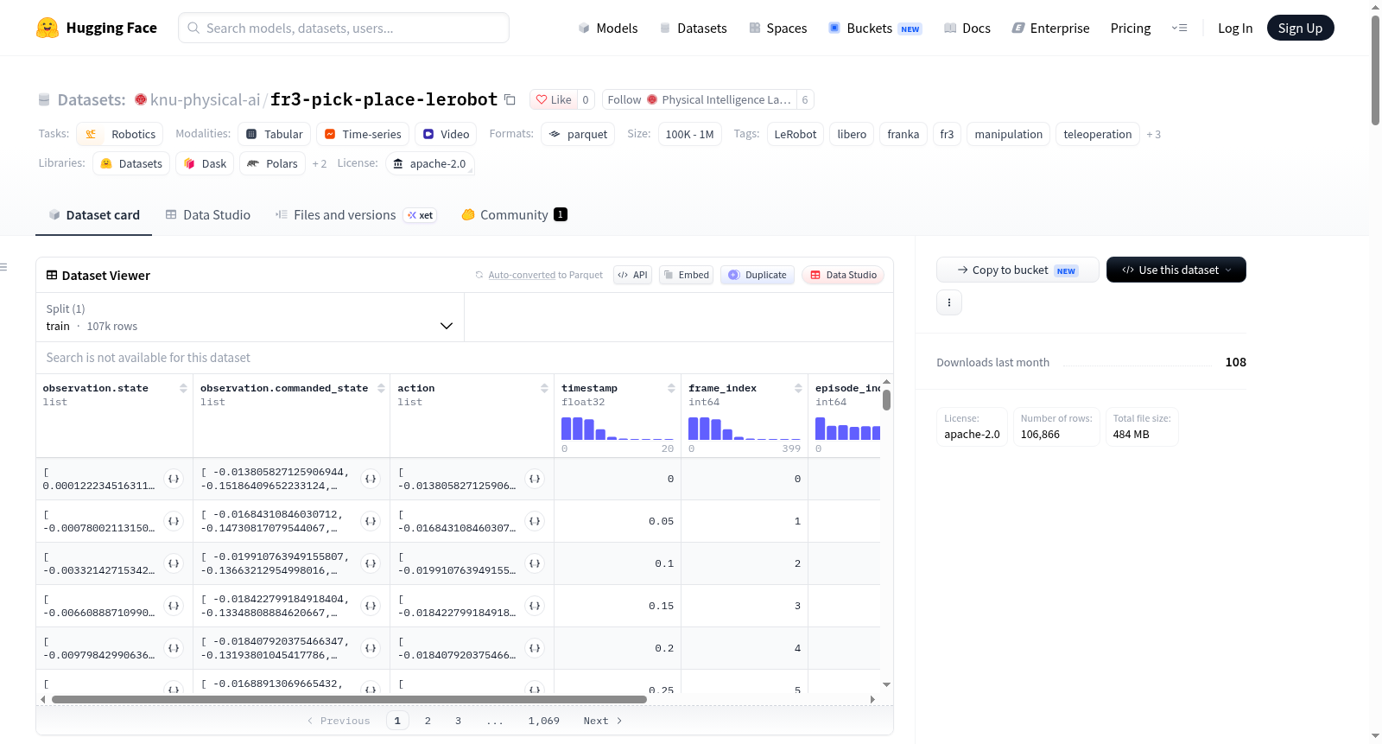Focus the search models, datasets, users field

[x=344, y=28]
